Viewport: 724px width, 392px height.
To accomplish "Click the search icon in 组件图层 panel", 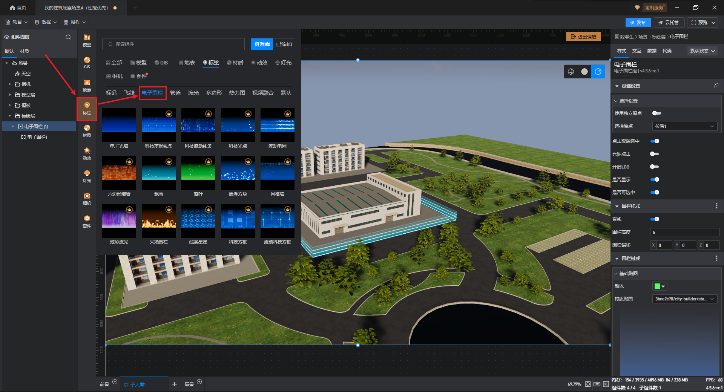I will pos(68,37).
